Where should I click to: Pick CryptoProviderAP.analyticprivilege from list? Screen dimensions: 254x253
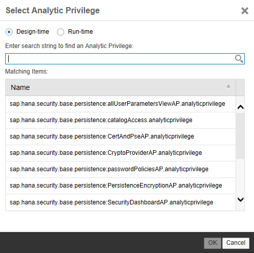point(121,153)
